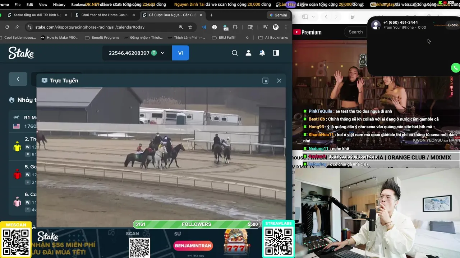Select the pink jockey silk for horse 6

17,202
